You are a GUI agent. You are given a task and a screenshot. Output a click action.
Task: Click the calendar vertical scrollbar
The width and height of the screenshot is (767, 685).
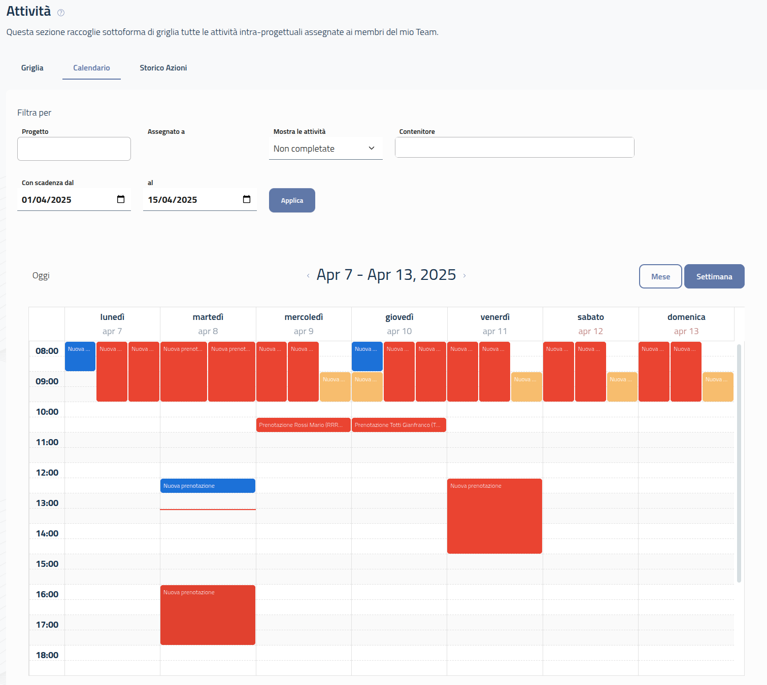[x=739, y=462]
